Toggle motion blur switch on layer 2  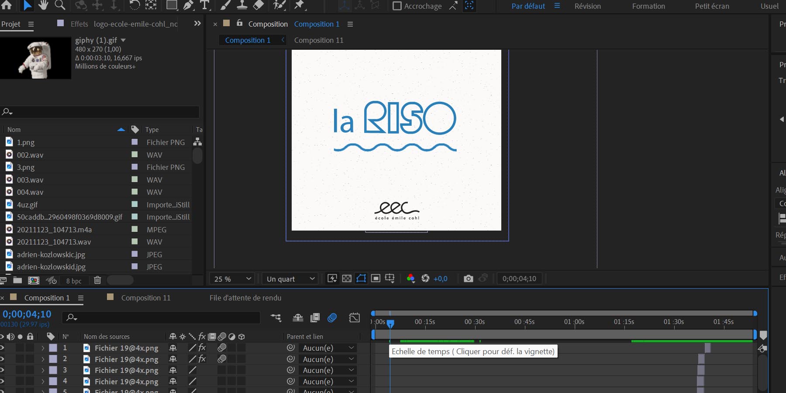point(222,359)
